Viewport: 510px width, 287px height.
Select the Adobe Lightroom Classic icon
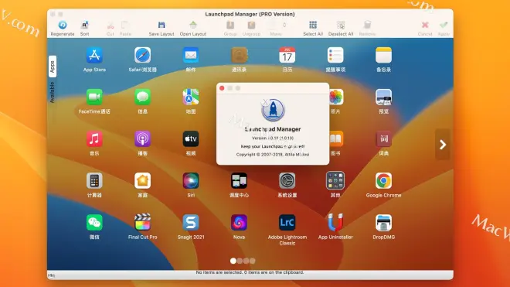pos(287,223)
